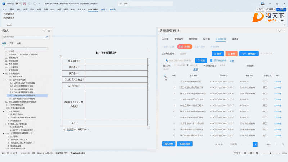Click the table move handle icon
The height and width of the screenshot is (162, 288).
[x=61, y=57]
